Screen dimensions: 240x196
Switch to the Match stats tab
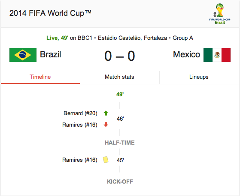pyautogui.click(x=119, y=77)
